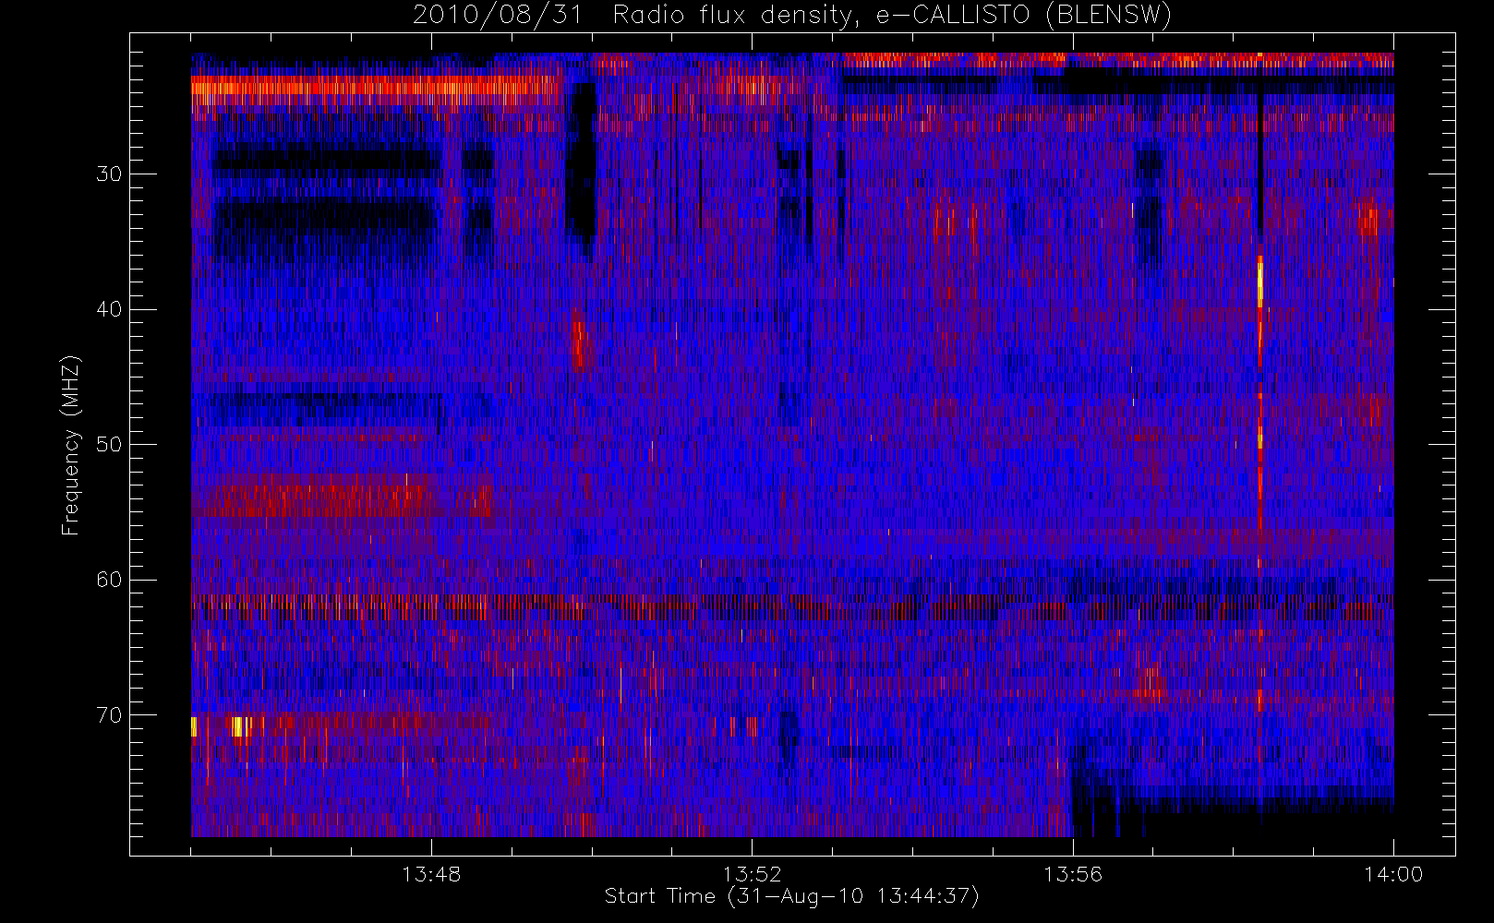Viewport: 1494px width, 923px height.
Task: Select the 13:48 time tick label
Action: (x=431, y=874)
